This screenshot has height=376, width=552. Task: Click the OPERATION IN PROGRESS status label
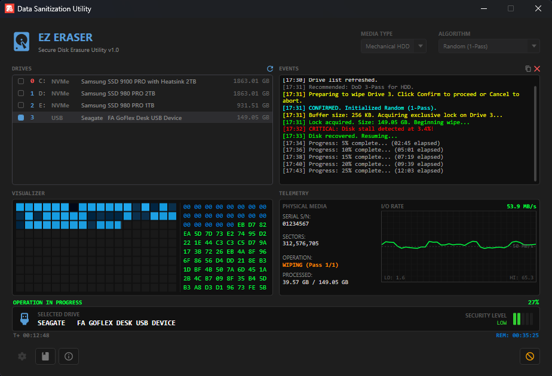point(48,303)
